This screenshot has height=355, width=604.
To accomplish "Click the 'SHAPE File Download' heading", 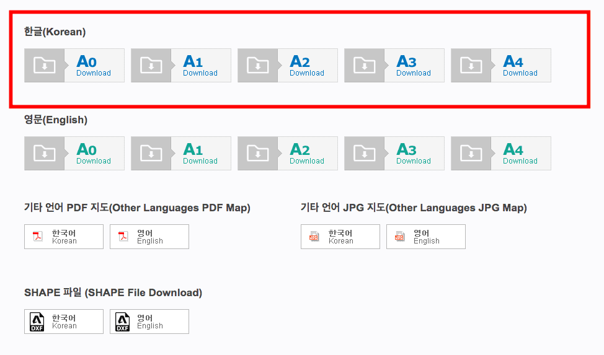I will [x=113, y=292].
